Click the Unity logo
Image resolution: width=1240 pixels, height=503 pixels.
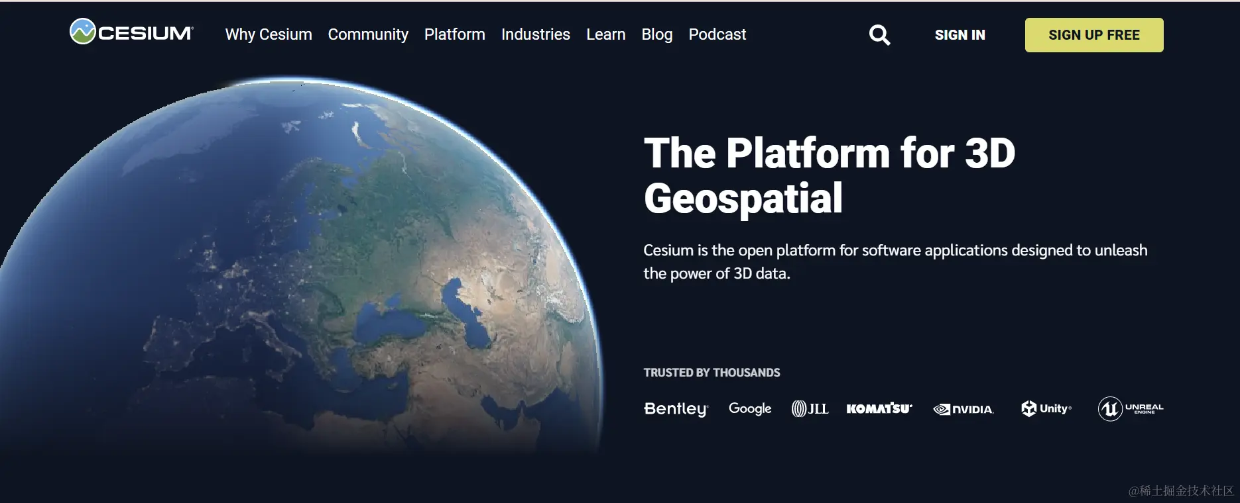coord(1046,408)
